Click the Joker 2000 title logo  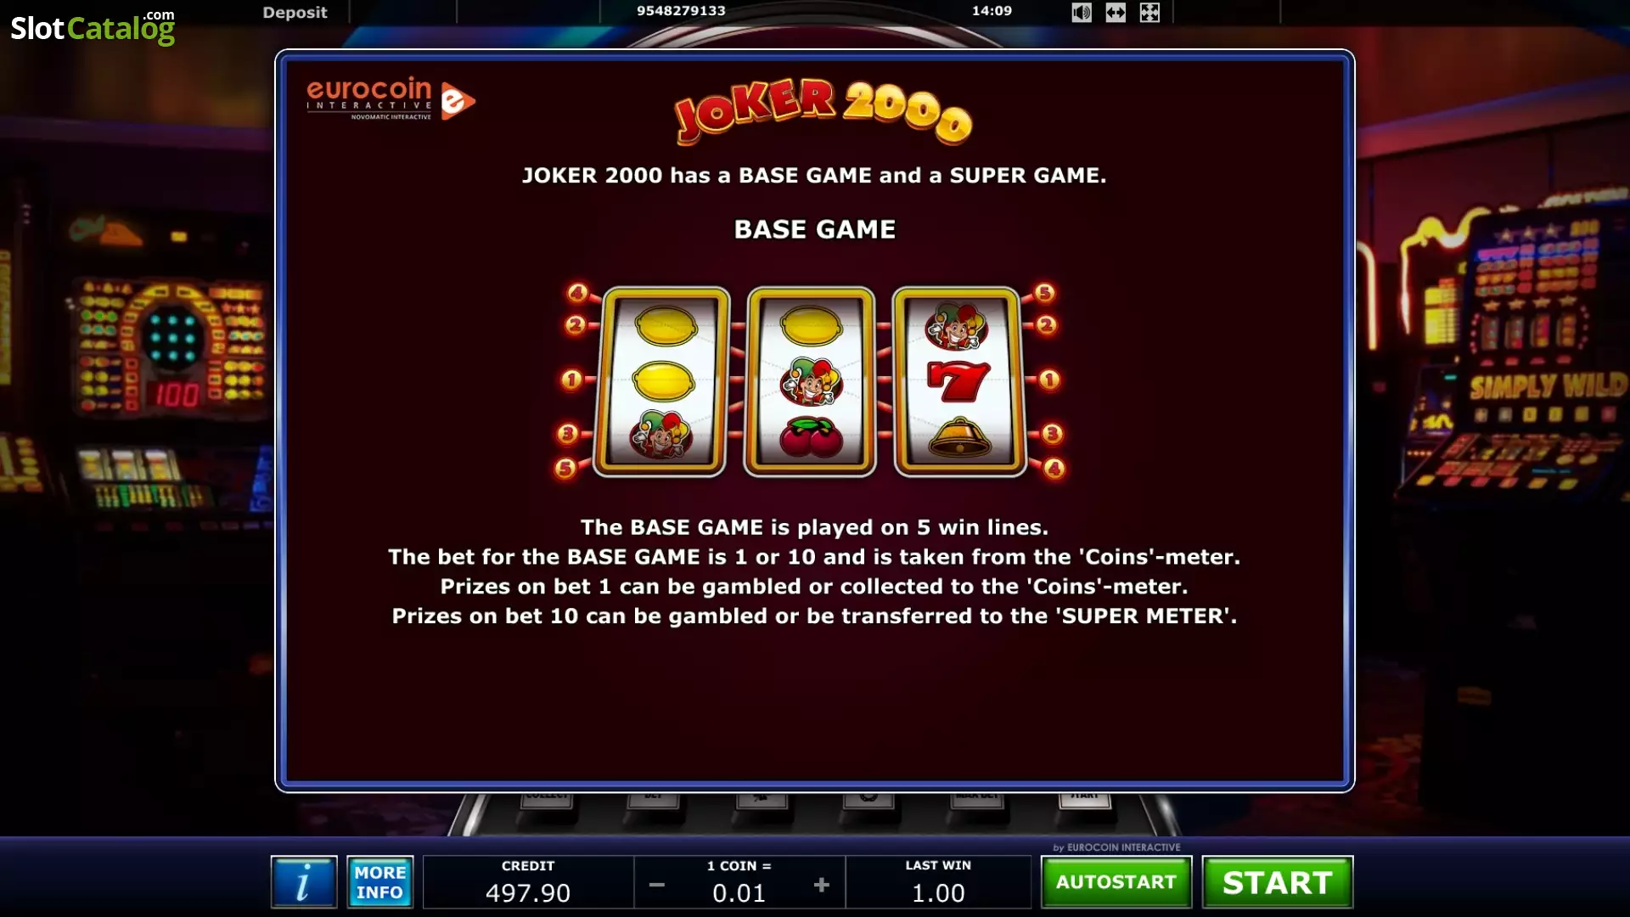(x=823, y=110)
